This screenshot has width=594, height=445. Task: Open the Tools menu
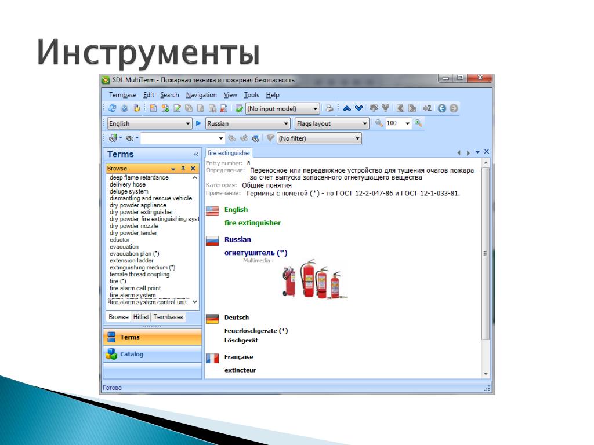pyautogui.click(x=252, y=94)
